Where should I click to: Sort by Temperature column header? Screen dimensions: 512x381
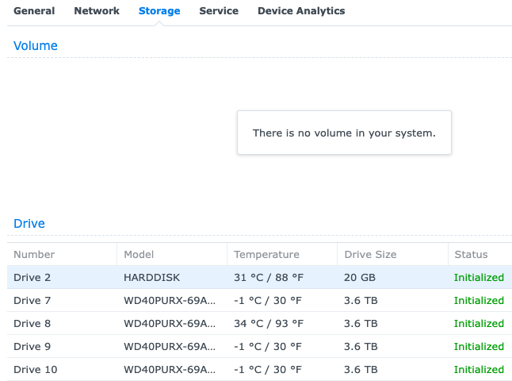coord(266,255)
